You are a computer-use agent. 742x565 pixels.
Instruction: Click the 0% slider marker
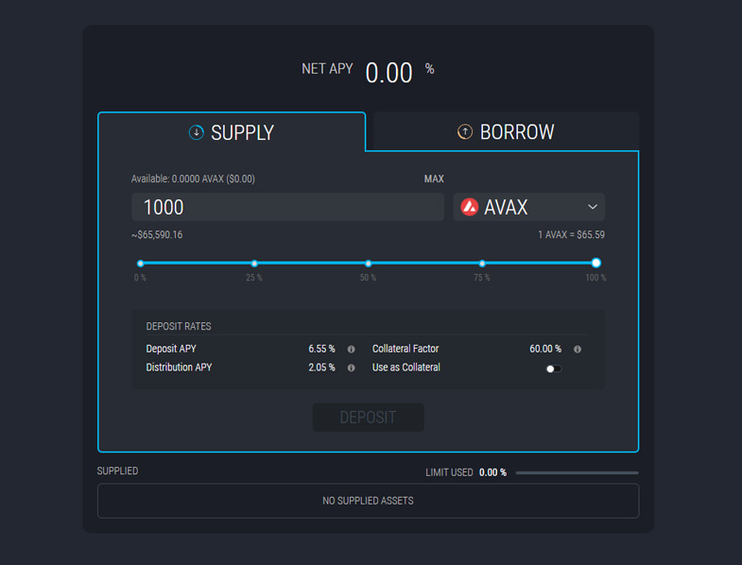click(141, 264)
